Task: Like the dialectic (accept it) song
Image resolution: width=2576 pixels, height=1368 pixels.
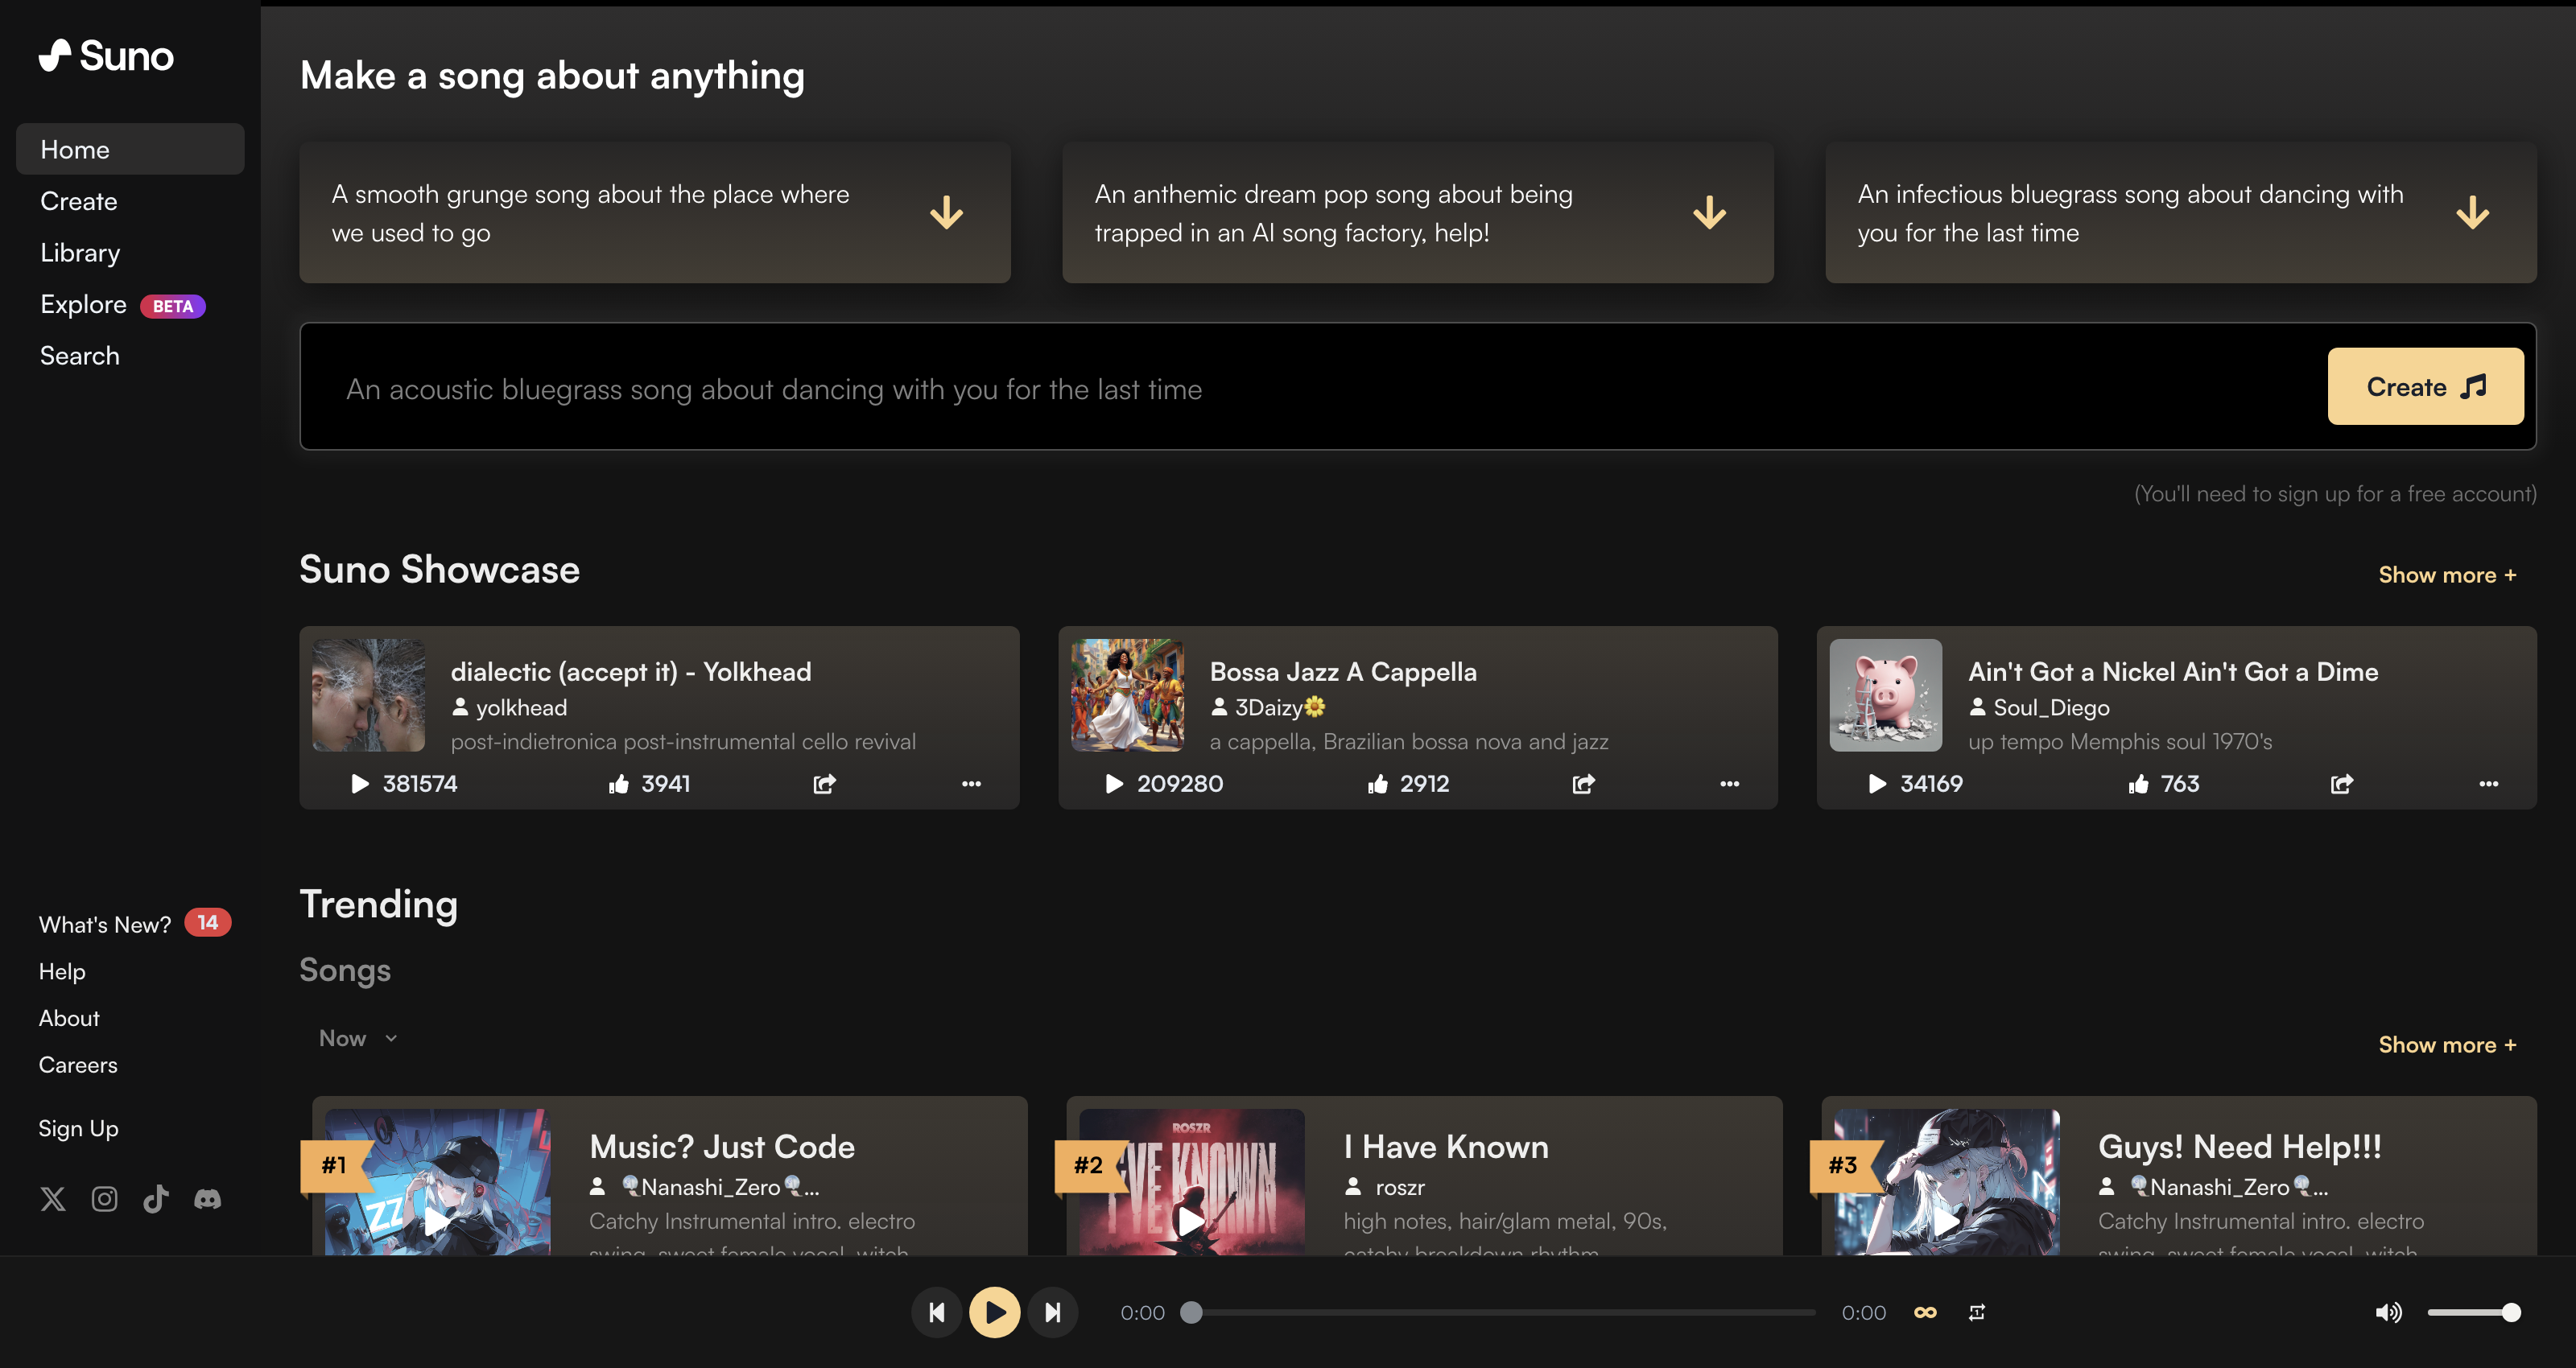Action: [619, 784]
